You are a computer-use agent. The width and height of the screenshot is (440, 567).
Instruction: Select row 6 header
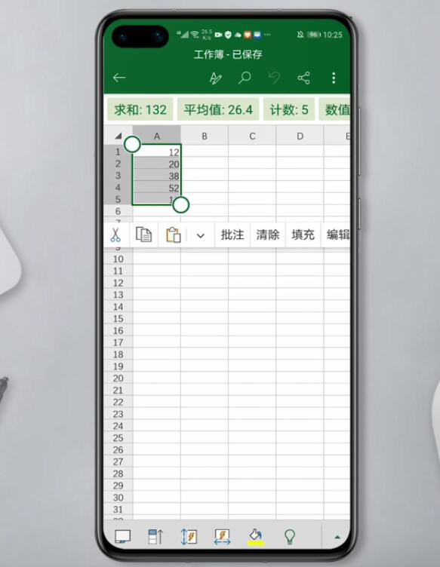point(118,211)
